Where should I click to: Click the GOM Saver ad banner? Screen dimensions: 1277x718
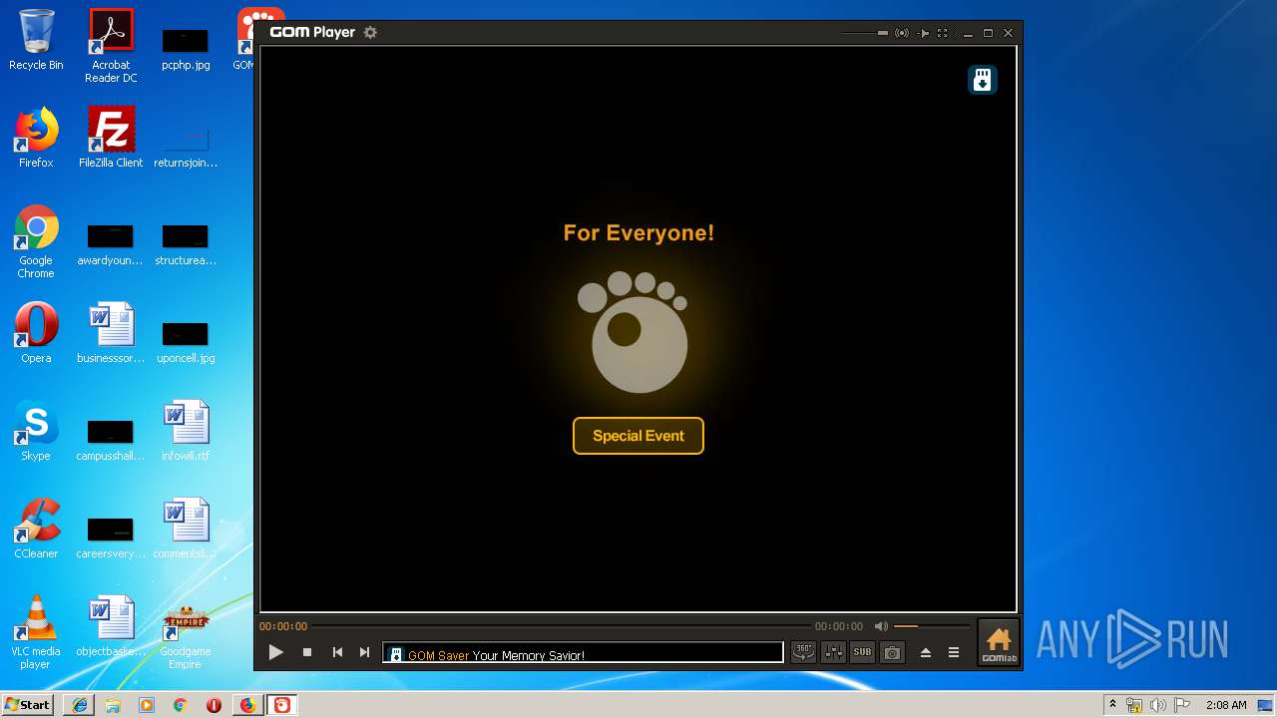tap(584, 654)
